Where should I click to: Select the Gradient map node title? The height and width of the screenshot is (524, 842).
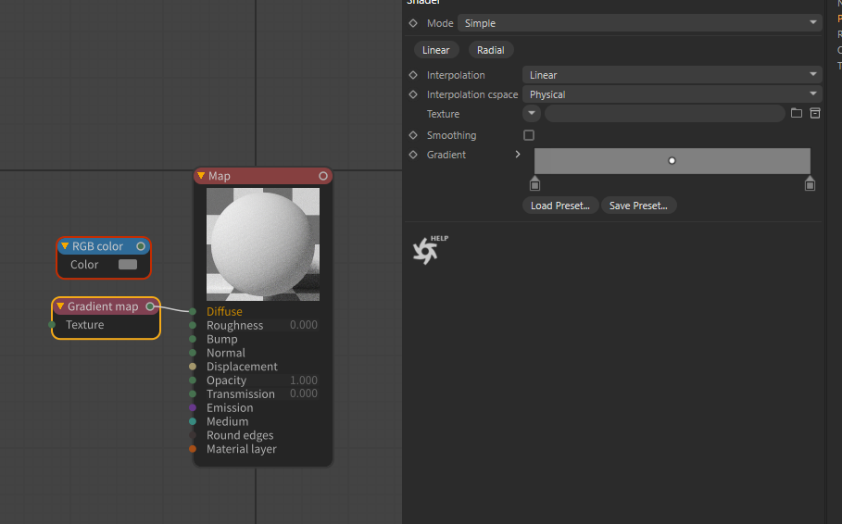coord(103,306)
